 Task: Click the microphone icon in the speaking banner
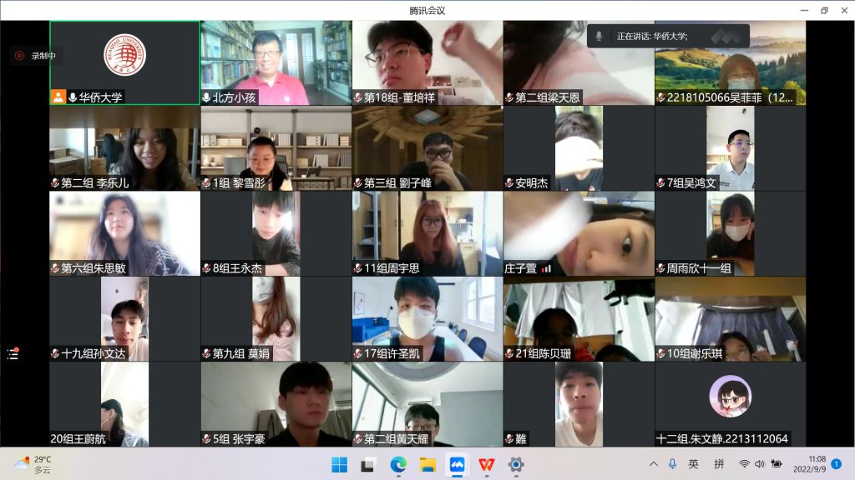tap(600, 36)
